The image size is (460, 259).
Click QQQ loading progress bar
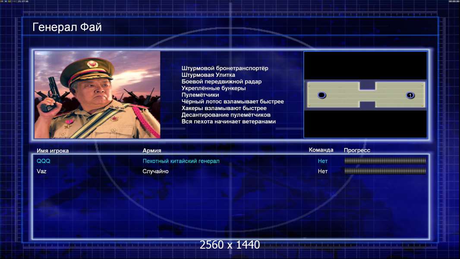385,161
